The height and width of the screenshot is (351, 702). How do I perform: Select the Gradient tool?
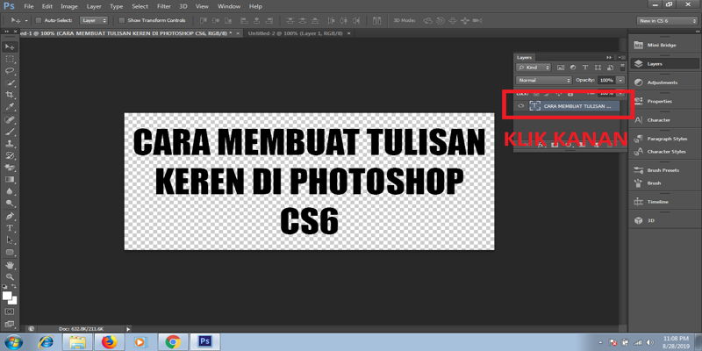(x=10, y=180)
